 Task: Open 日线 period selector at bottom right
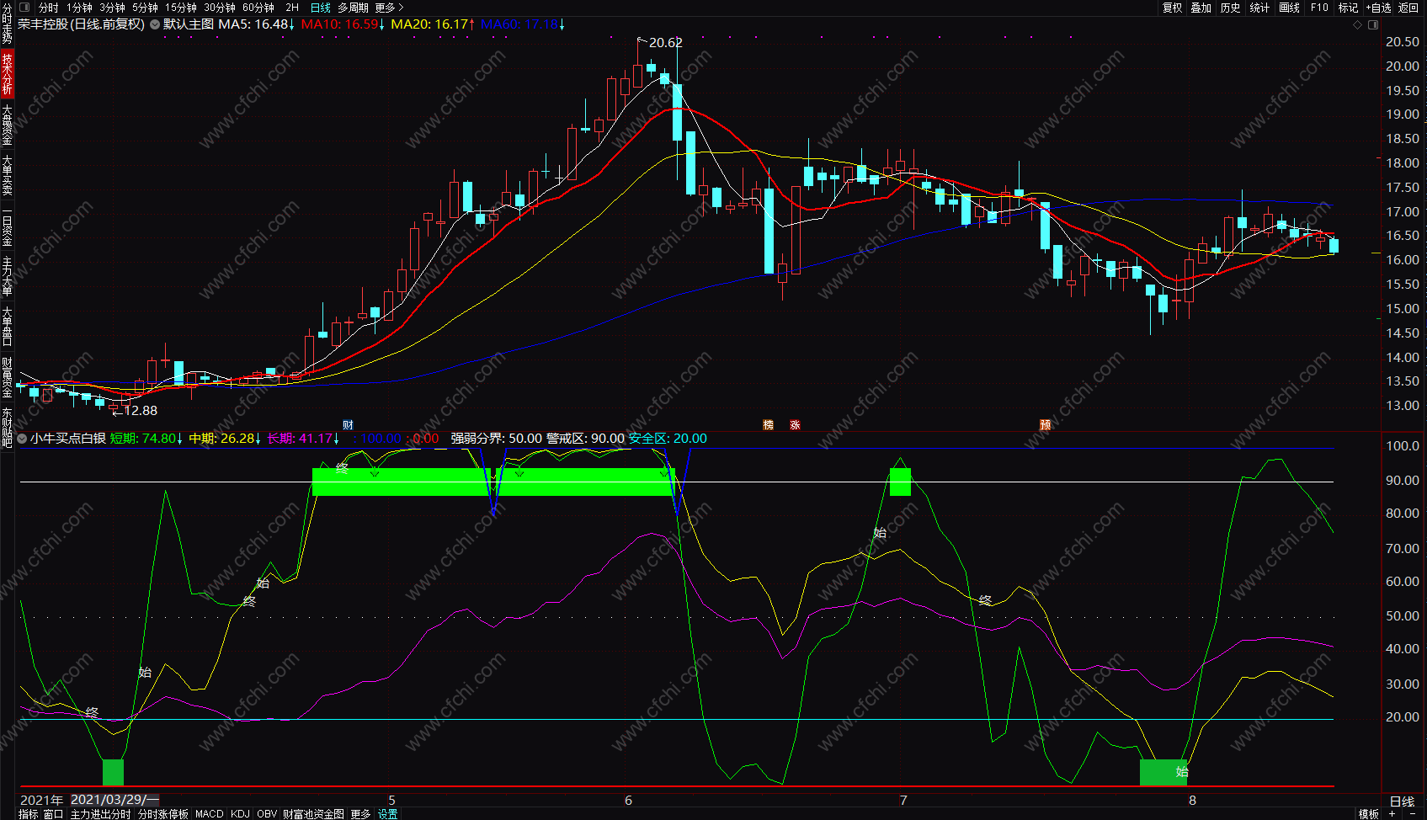1402,801
